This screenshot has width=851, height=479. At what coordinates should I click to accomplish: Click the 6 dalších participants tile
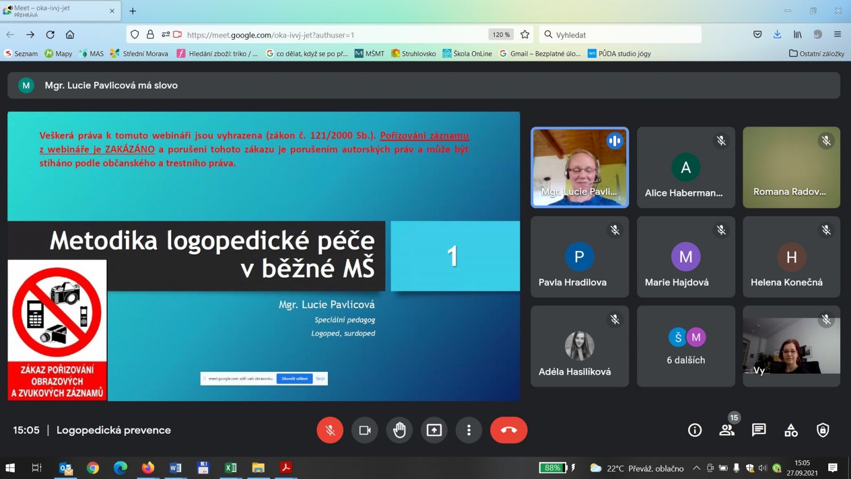[x=686, y=346]
